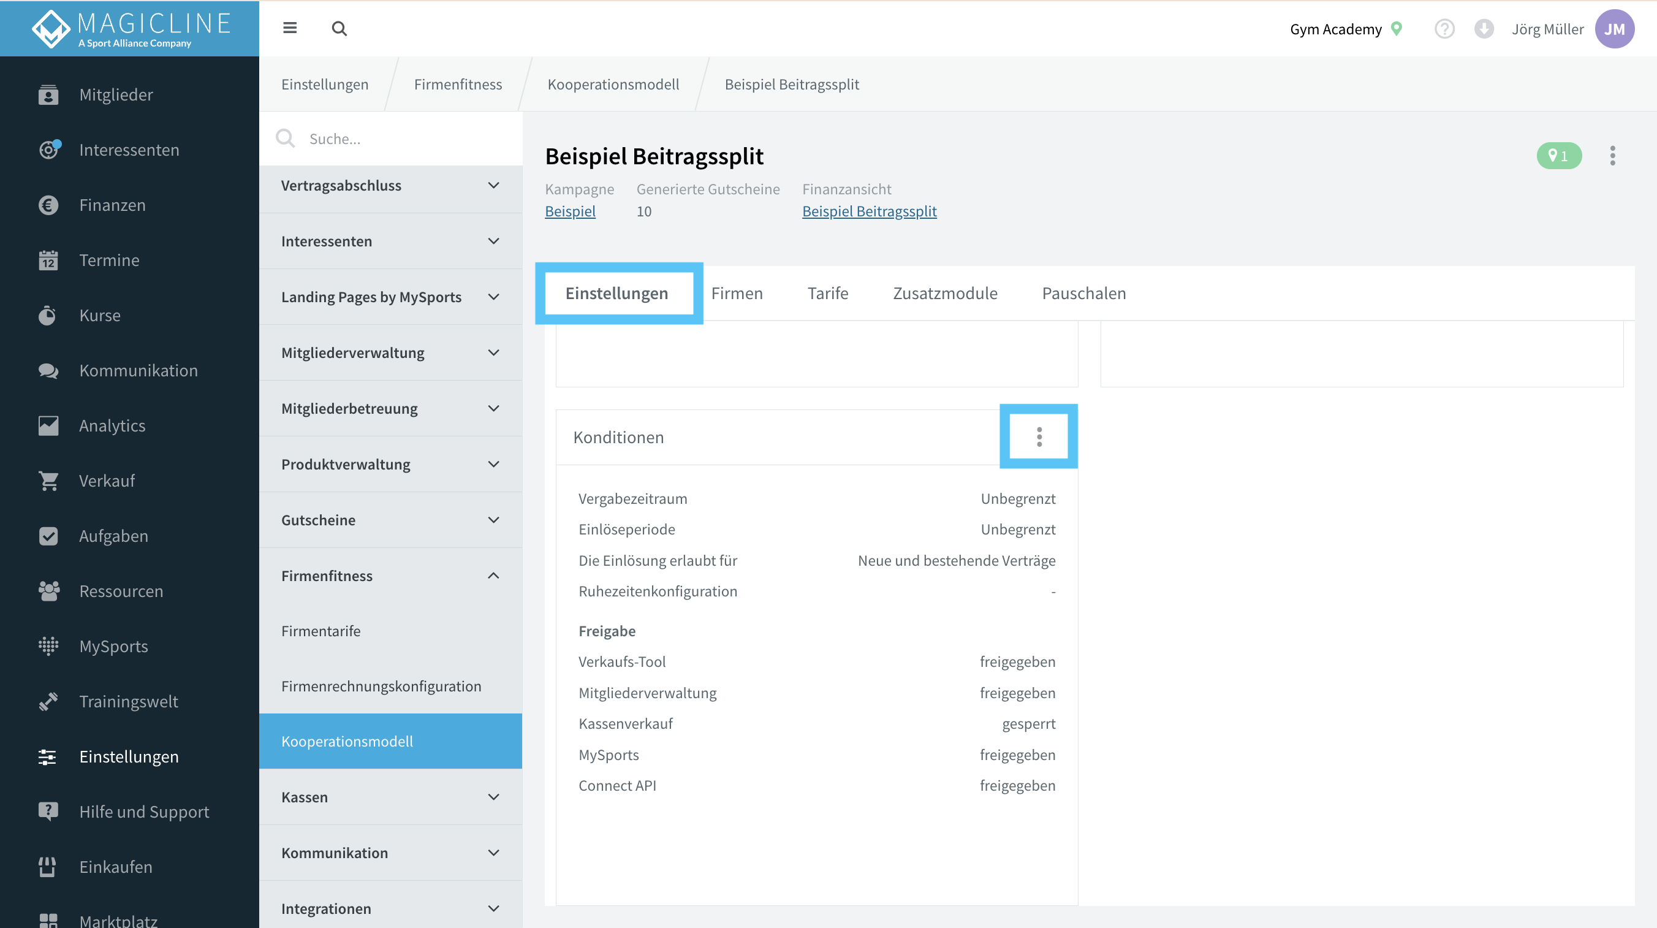Expand the Mitgliederbetreuung section
The height and width of the screenshot is (928, 1657).
391,409
